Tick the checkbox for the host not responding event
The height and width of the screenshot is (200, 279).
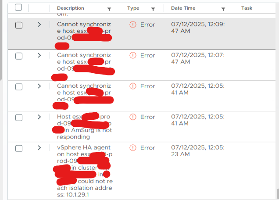[x=19, y=118]
